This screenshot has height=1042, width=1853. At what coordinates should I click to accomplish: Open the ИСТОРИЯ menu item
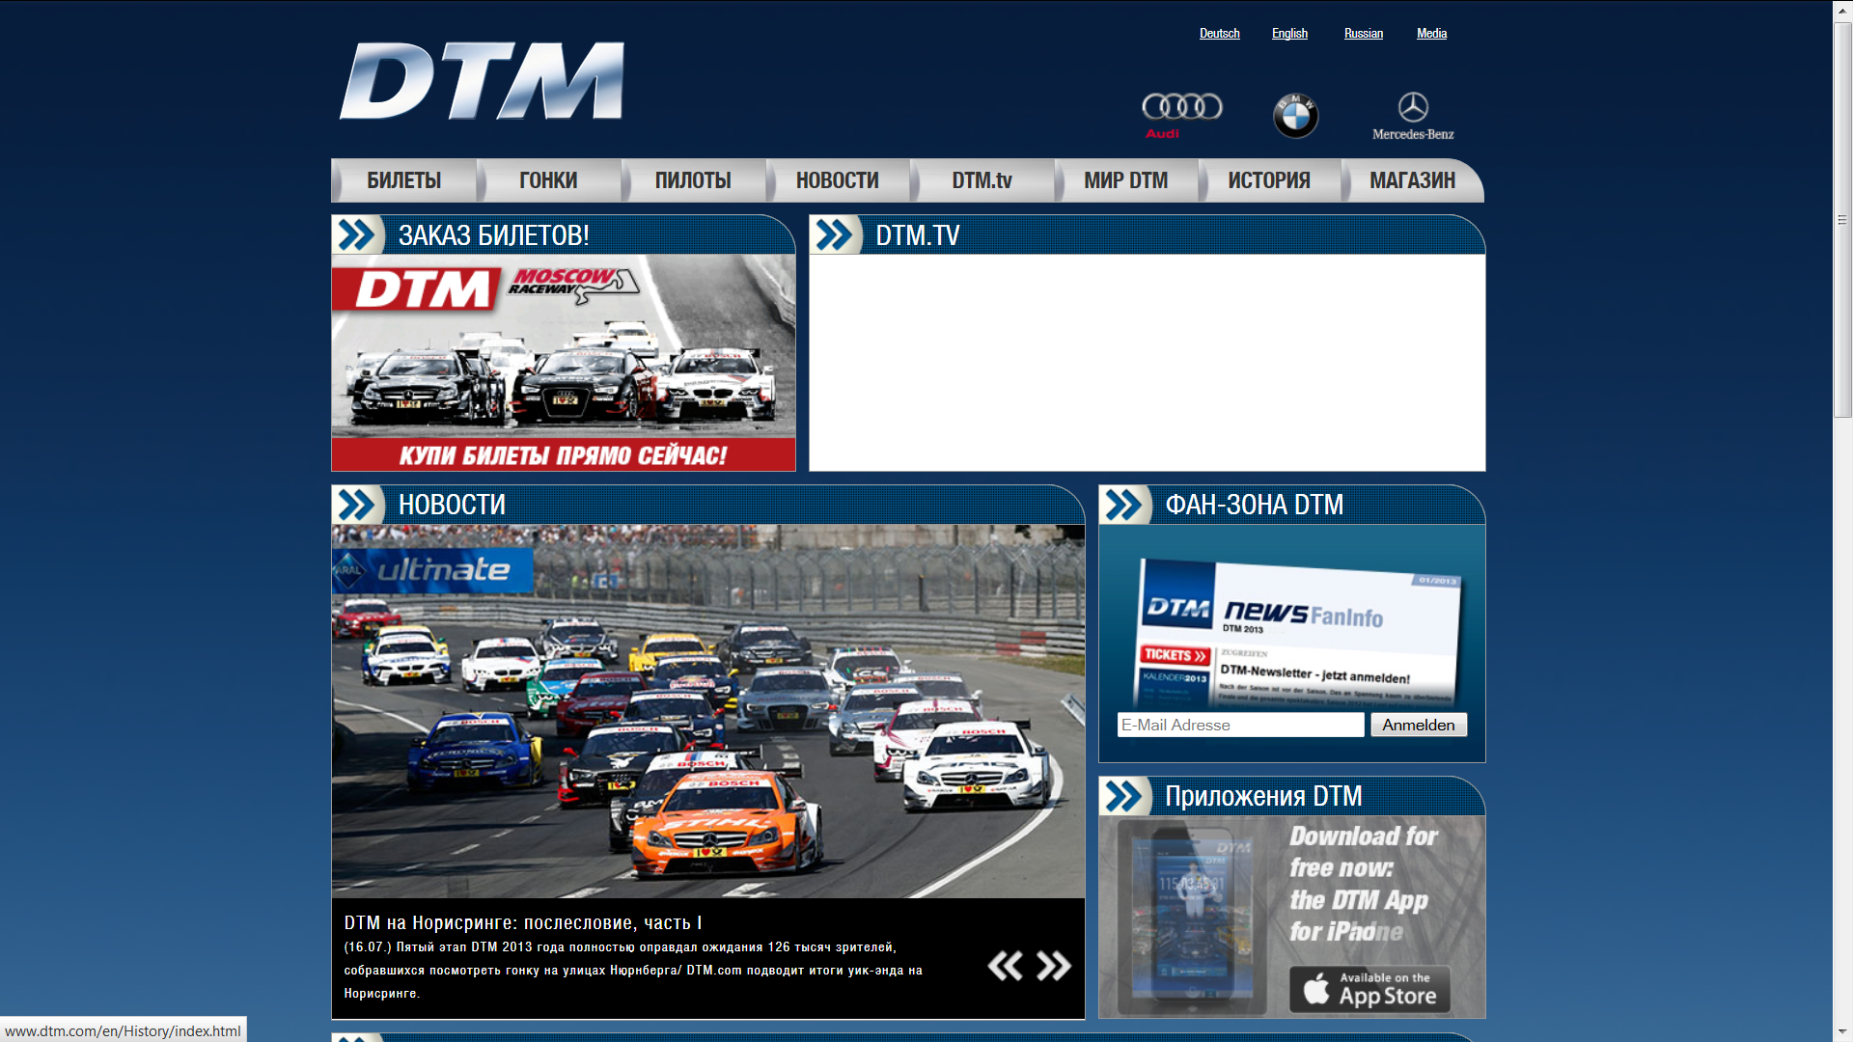pos(1269,180)
